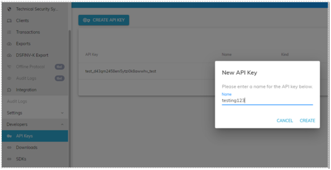Image resolution: width=331 pixels, height=170 pixels.
Task: Click the greyed Audit Logs section label
Action: point(17,101)
